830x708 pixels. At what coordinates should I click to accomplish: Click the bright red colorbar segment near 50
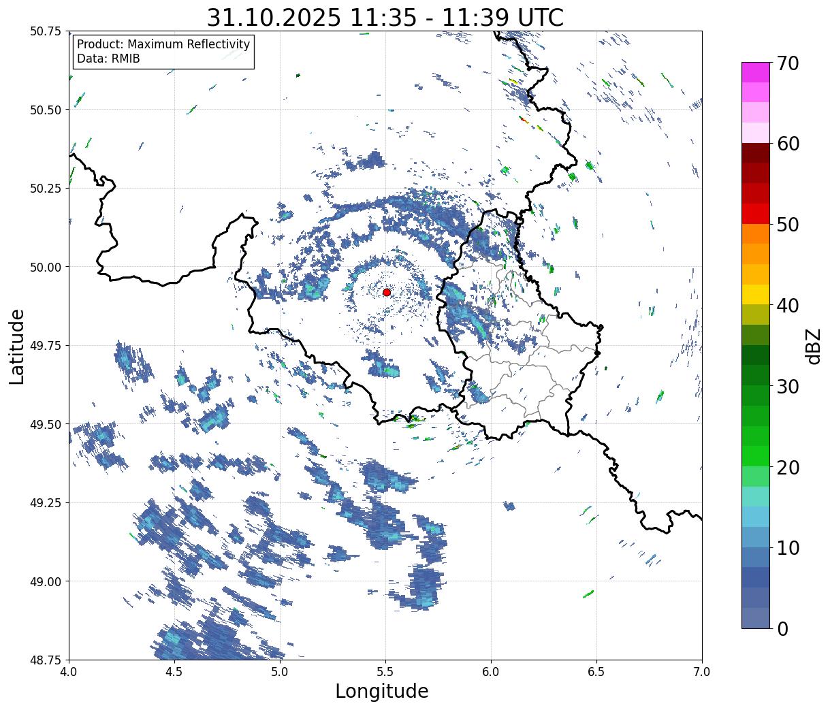(x=756, y=214)
